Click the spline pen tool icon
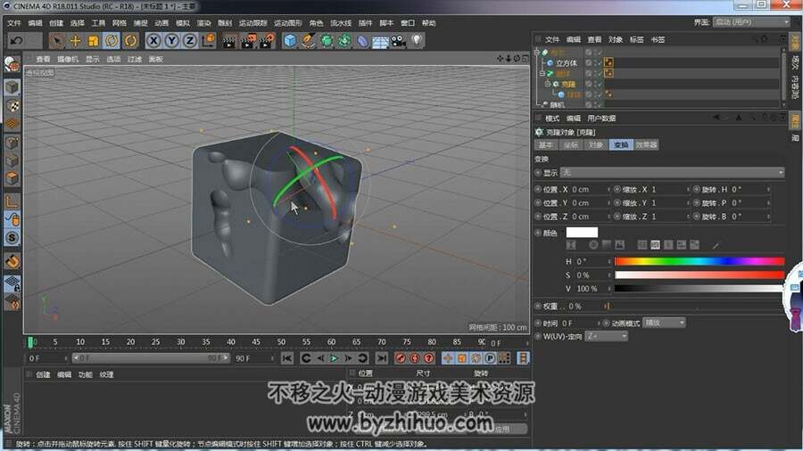The width and height of the screenshot is (803, 451). 309,41
